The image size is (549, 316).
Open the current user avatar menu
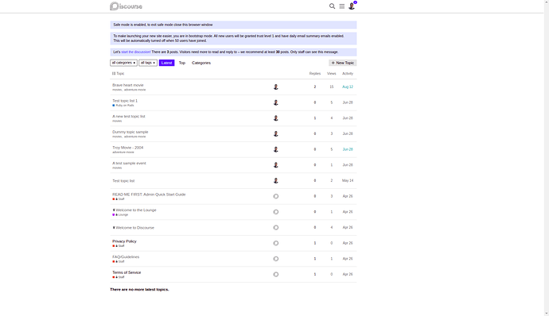pyautogui.click(x=352, y=6)
